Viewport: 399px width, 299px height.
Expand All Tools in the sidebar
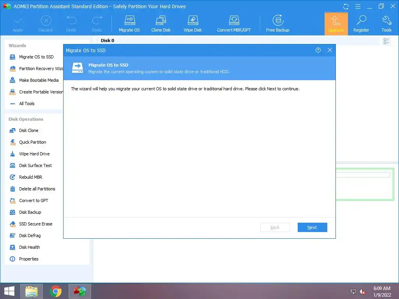tap(22, 104)
